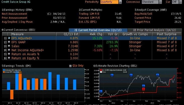
Task: Click the Prior Announcement date 02/07/13
Action: click(59, 18)
